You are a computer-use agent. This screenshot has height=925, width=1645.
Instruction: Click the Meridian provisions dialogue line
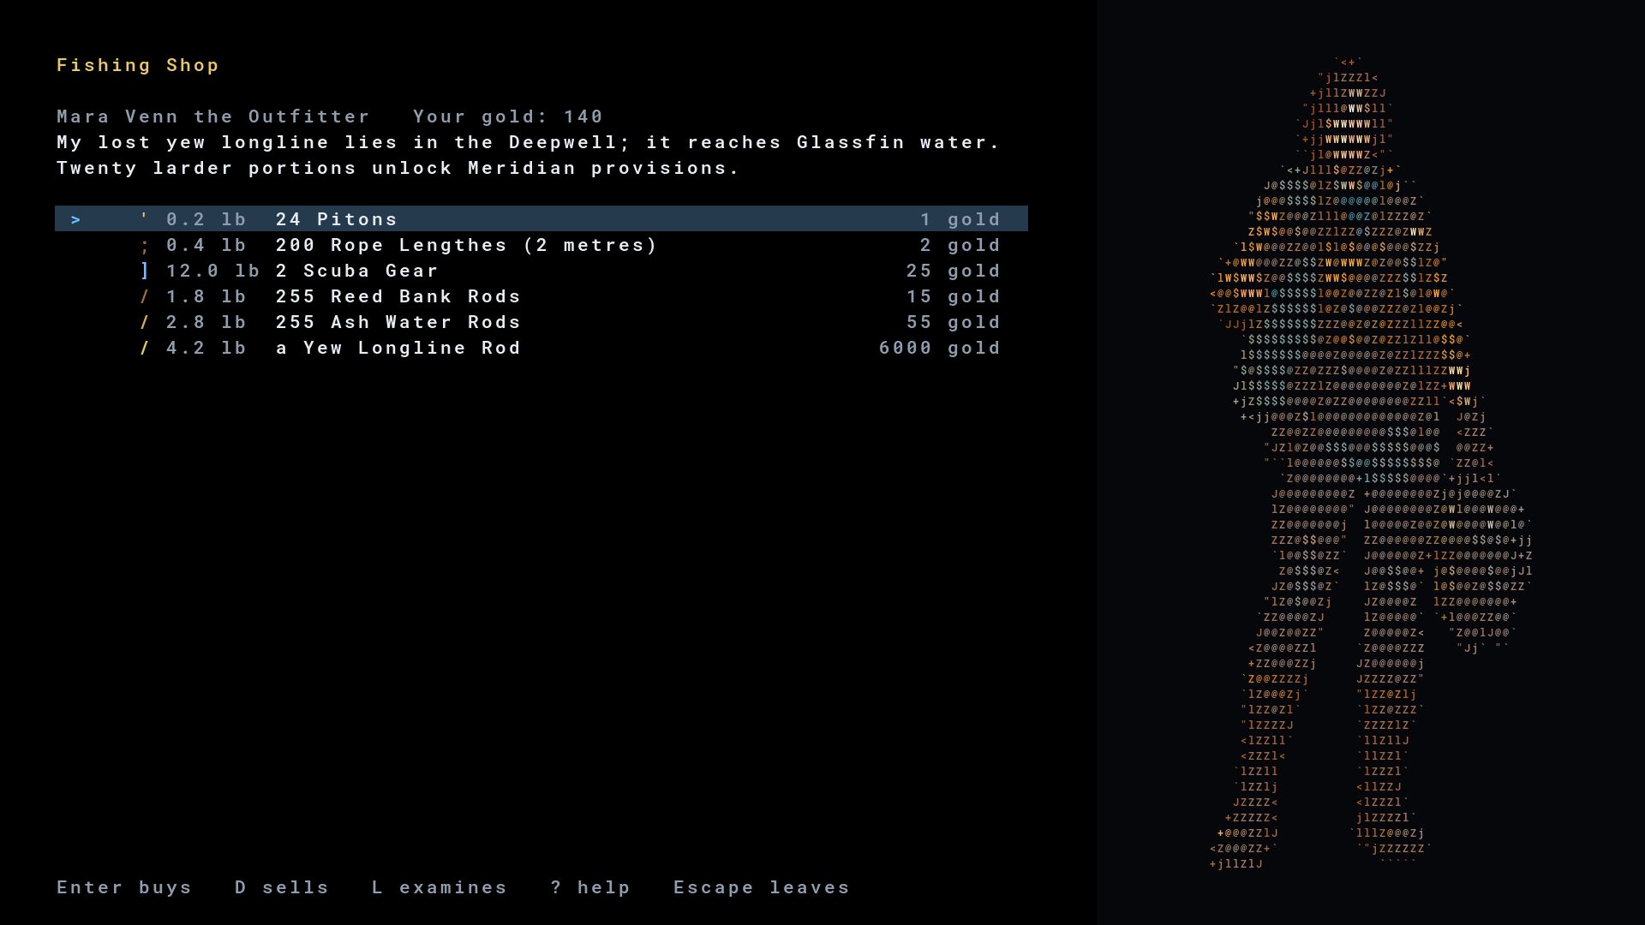tap(398, 168)
